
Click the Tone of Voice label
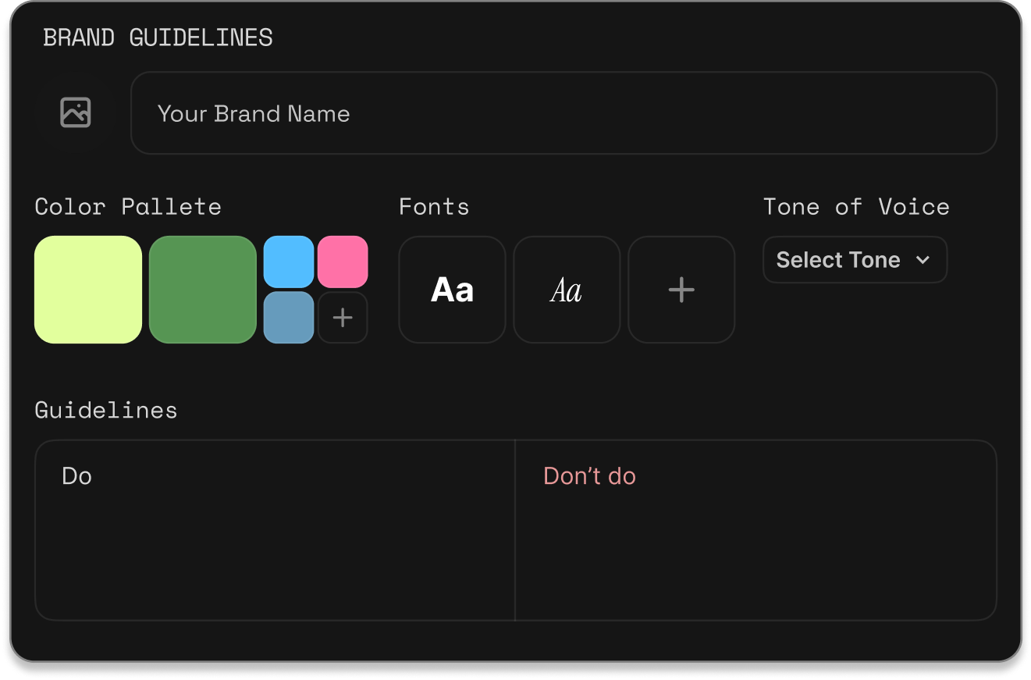(856, 207)
